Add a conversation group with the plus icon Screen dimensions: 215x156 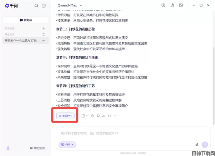click(44, 28)
